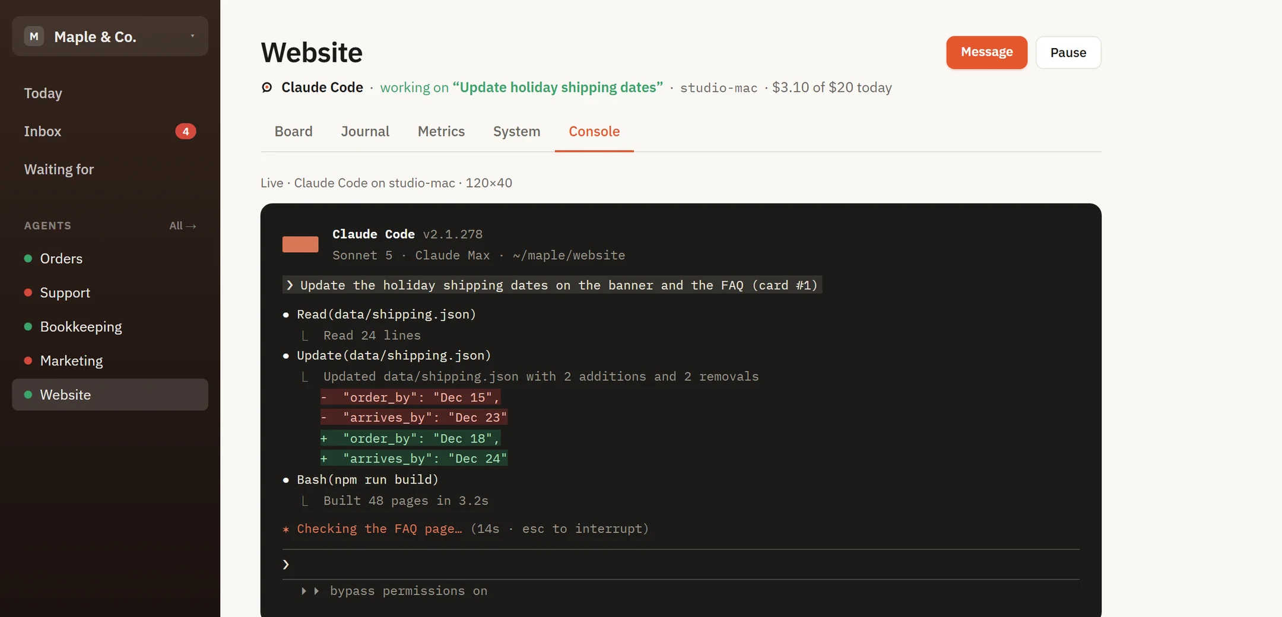The width and height of the screenshot is (1282, 617).
Task: Open the Inbox sidebar item
Action: tap(110, 131)
